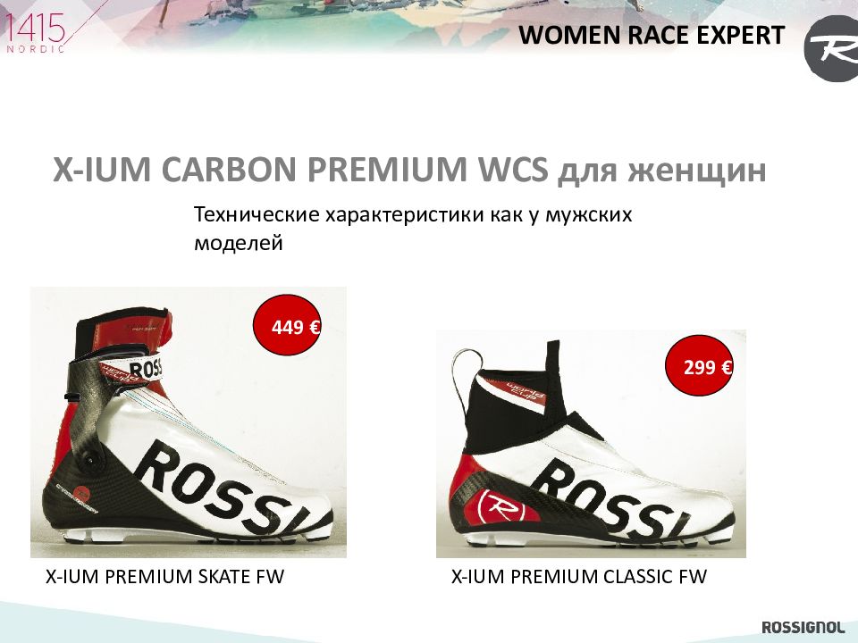Click the WOMEN RACE EXPERT header
Screen dimensions: 858x643
(652, 35)
